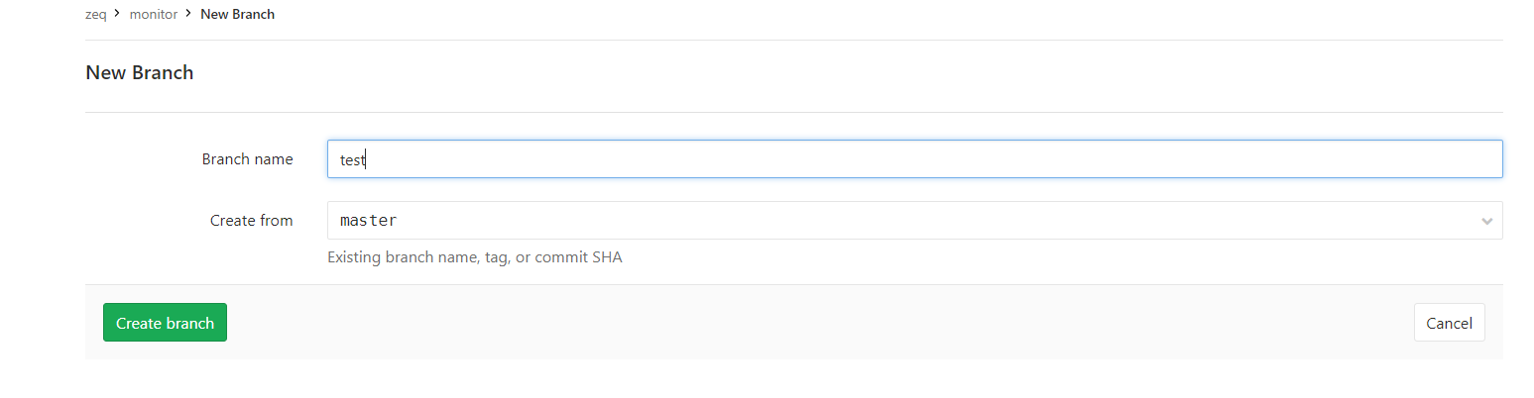1534x398 pixels.
Task: Click the Create from label
Action: pos(251,221)
